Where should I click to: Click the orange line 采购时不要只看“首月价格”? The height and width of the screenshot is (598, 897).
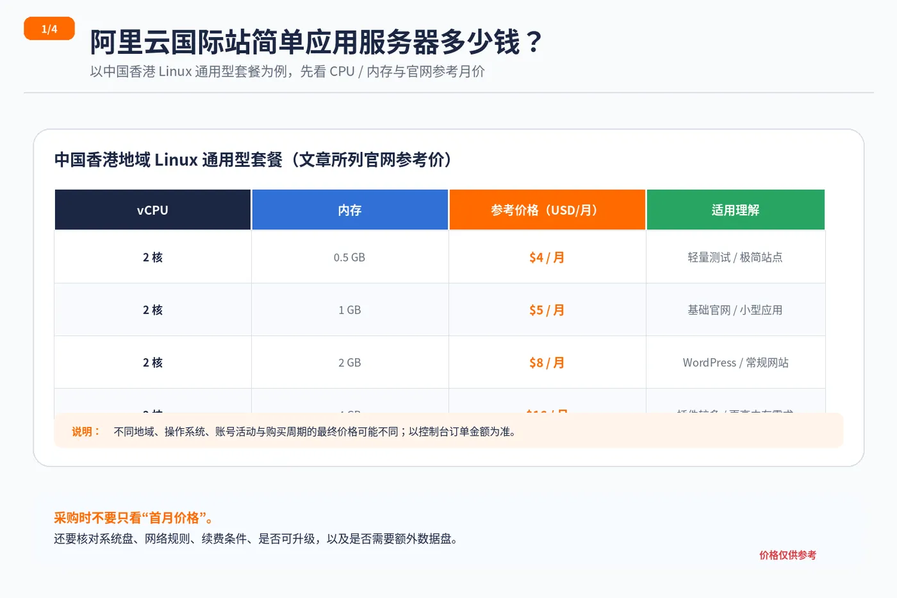[x=134, y=518]
